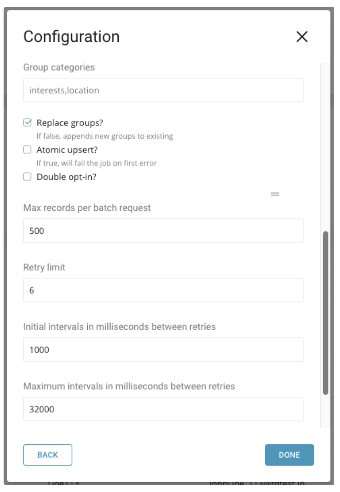Enable the Atomic upsert checkbox
The image size is (340, 492).
pyautogui.click(x=27, y=150)
